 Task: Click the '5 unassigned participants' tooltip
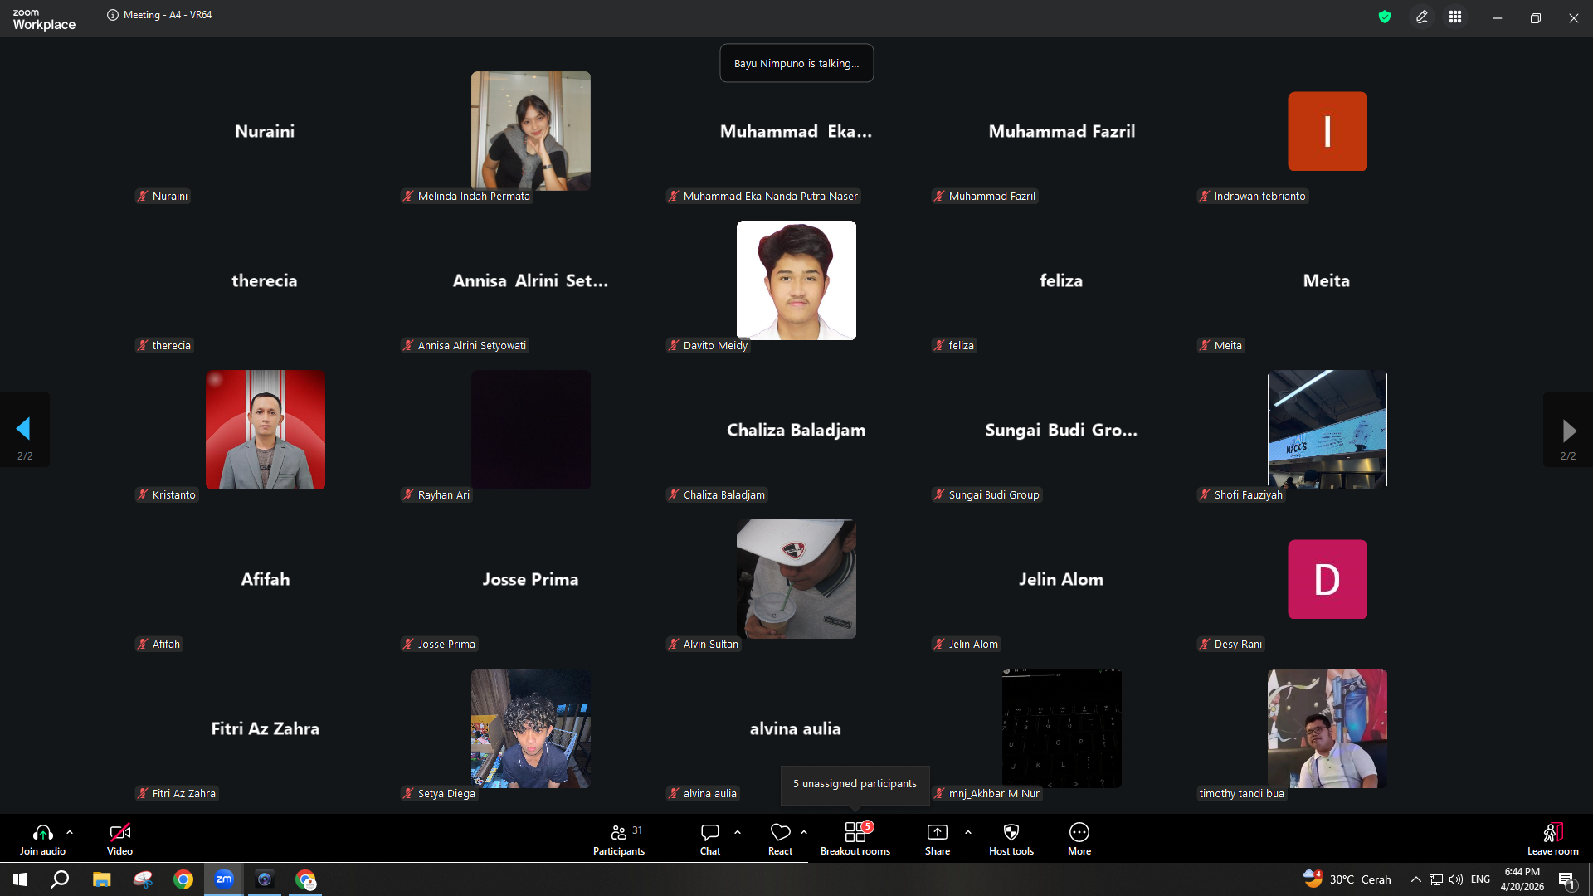tap(855, 784)
